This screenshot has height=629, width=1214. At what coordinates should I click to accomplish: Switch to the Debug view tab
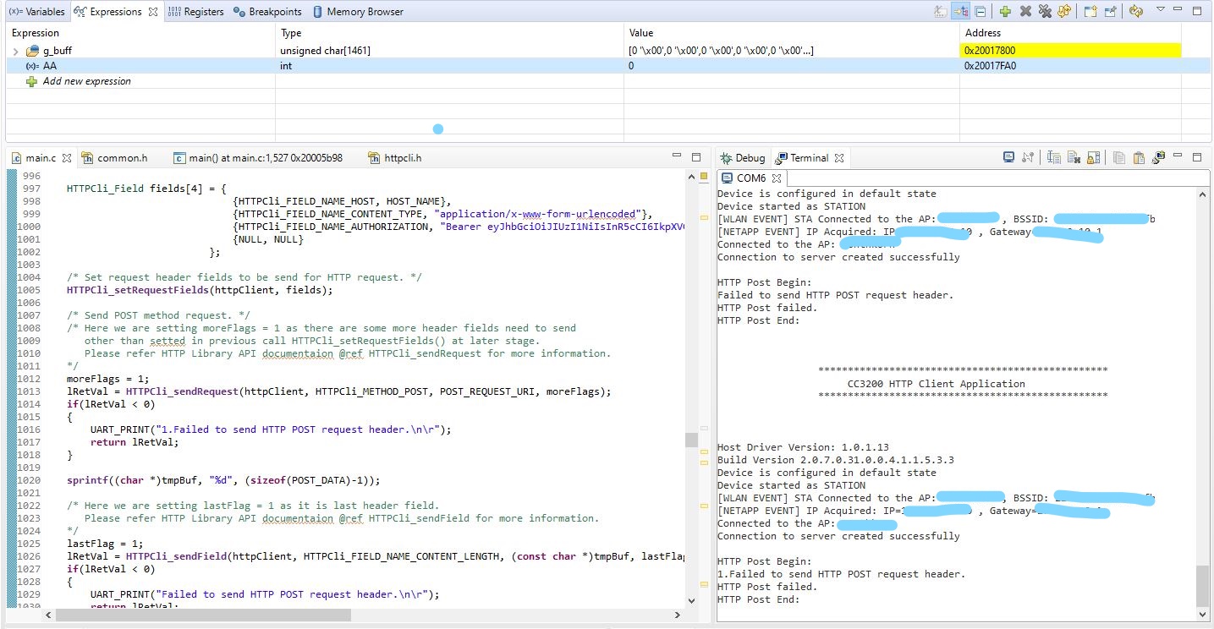point(742,158)
